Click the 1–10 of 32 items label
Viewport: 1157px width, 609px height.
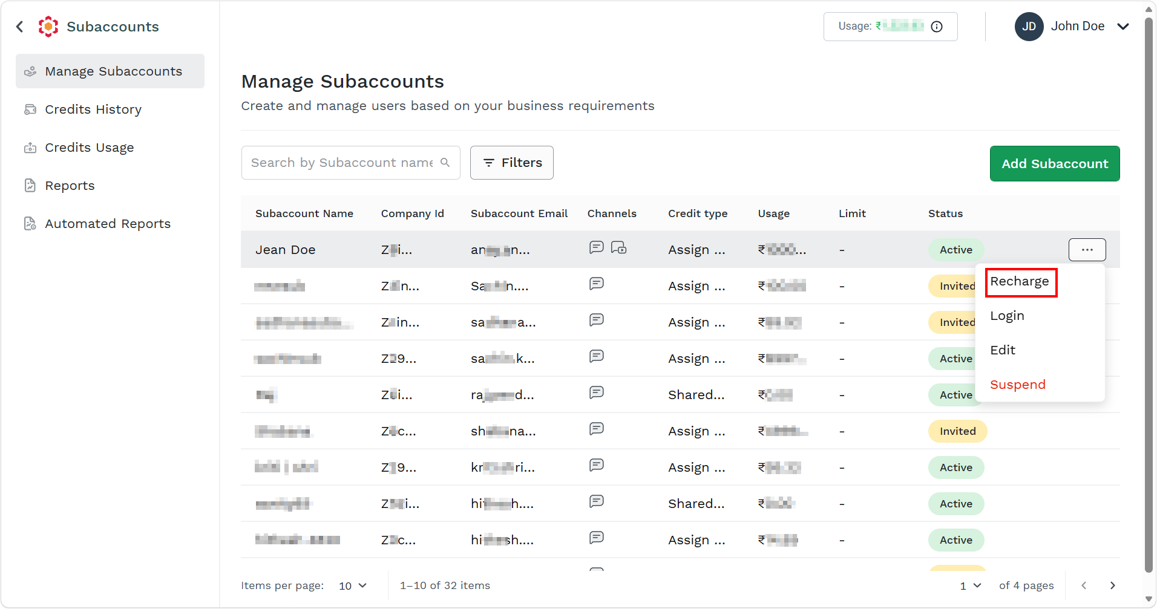[x=445, y=585]
